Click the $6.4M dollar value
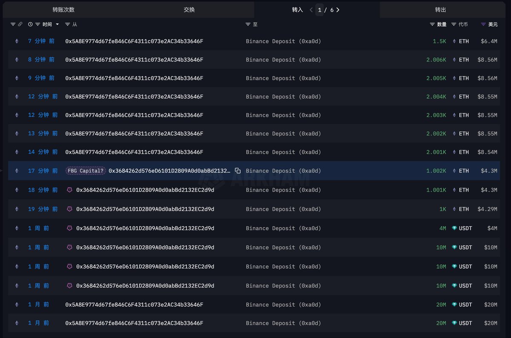The width and height of the screenshot is (511, 338). click(489, 41)
